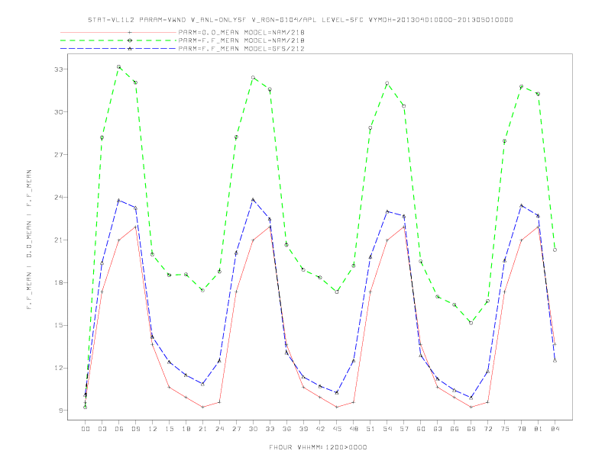
Task: Click the red solid legend line sample
Action: pyautogui.click(x=118, y=32)
